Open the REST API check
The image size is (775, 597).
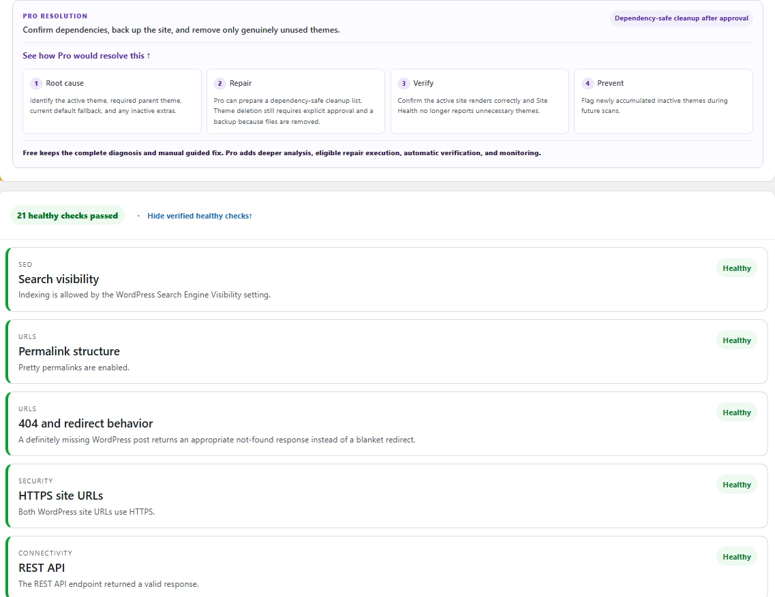386,567
